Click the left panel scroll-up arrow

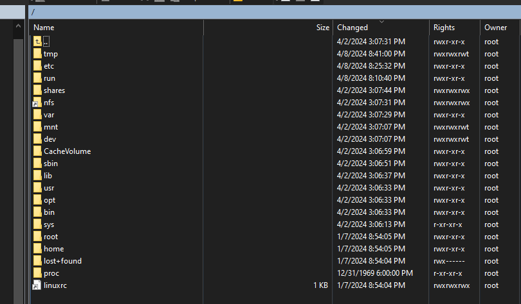[x=18, y=26]
